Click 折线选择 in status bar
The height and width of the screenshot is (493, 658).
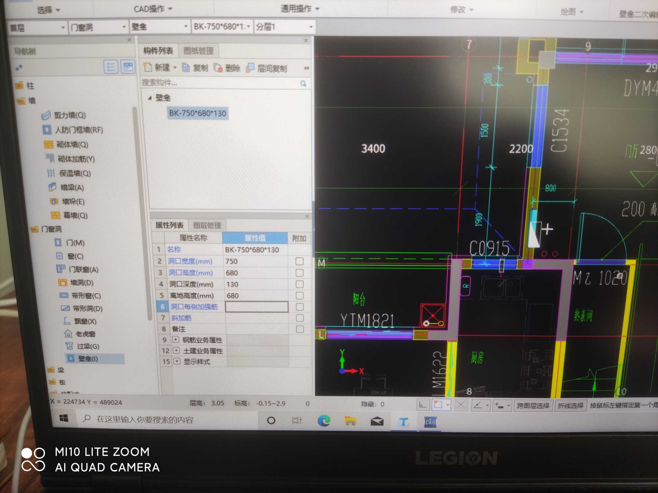[x=570, y=406]
